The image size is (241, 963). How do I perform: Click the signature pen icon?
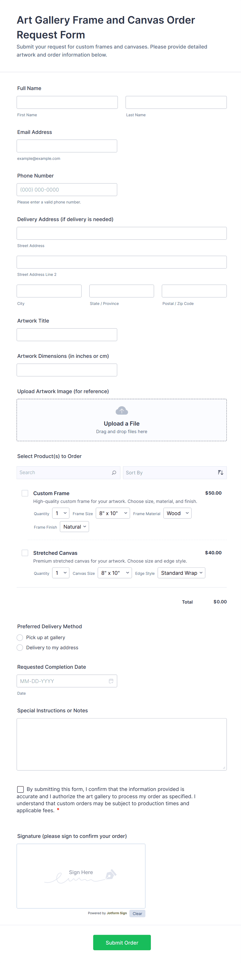click(111, 875)
